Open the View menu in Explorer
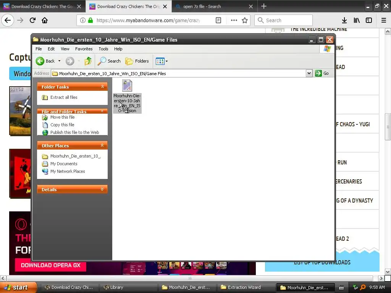Viewport: 391px width, 293px height. pyautogui.click(x=65, y=49)
